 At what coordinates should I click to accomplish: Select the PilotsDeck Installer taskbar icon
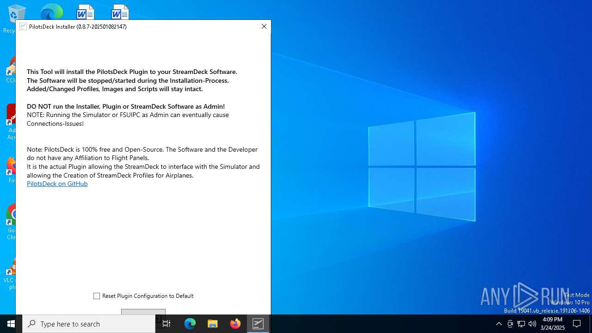click(x=258, y=324)
